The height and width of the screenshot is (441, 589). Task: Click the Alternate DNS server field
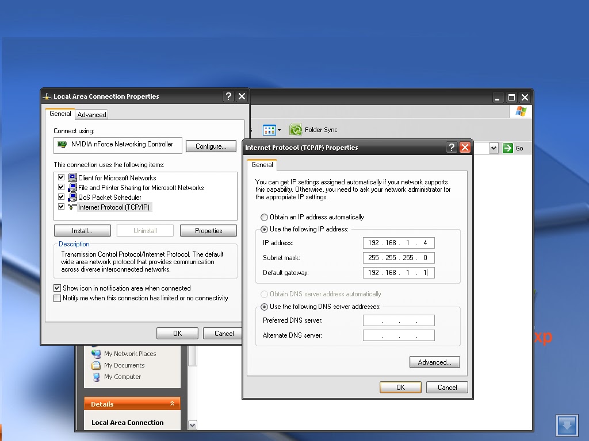(x=399, y=335)
